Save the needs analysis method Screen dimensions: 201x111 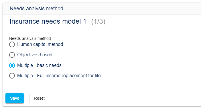[15, 98]
